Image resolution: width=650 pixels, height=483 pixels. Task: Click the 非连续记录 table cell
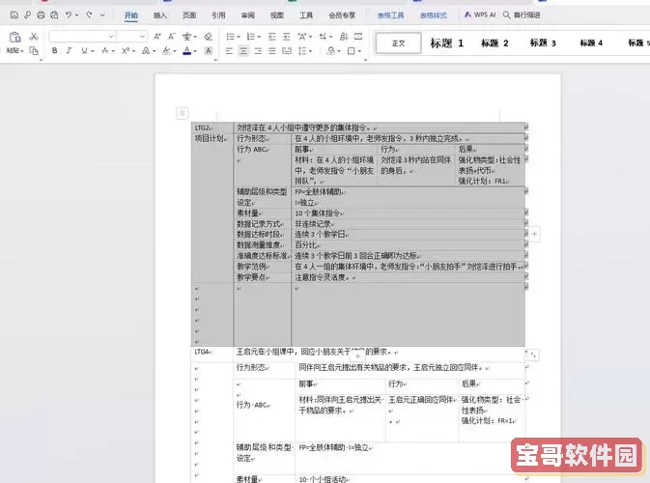408,224
